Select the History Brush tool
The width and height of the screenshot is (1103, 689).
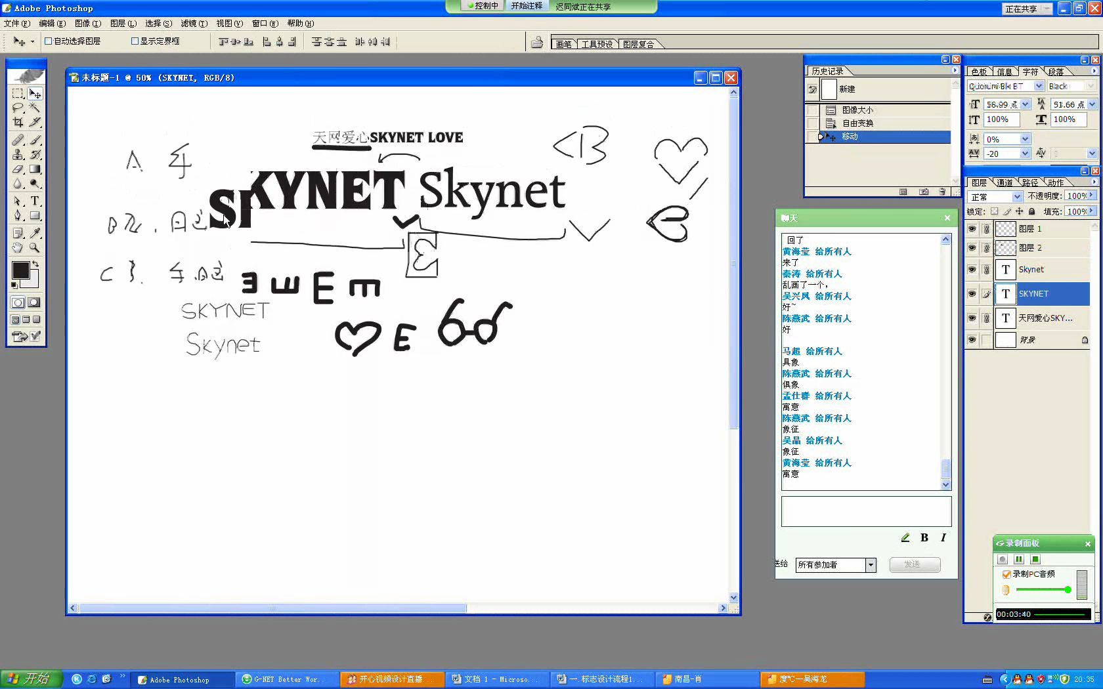(x=35, y=154)
